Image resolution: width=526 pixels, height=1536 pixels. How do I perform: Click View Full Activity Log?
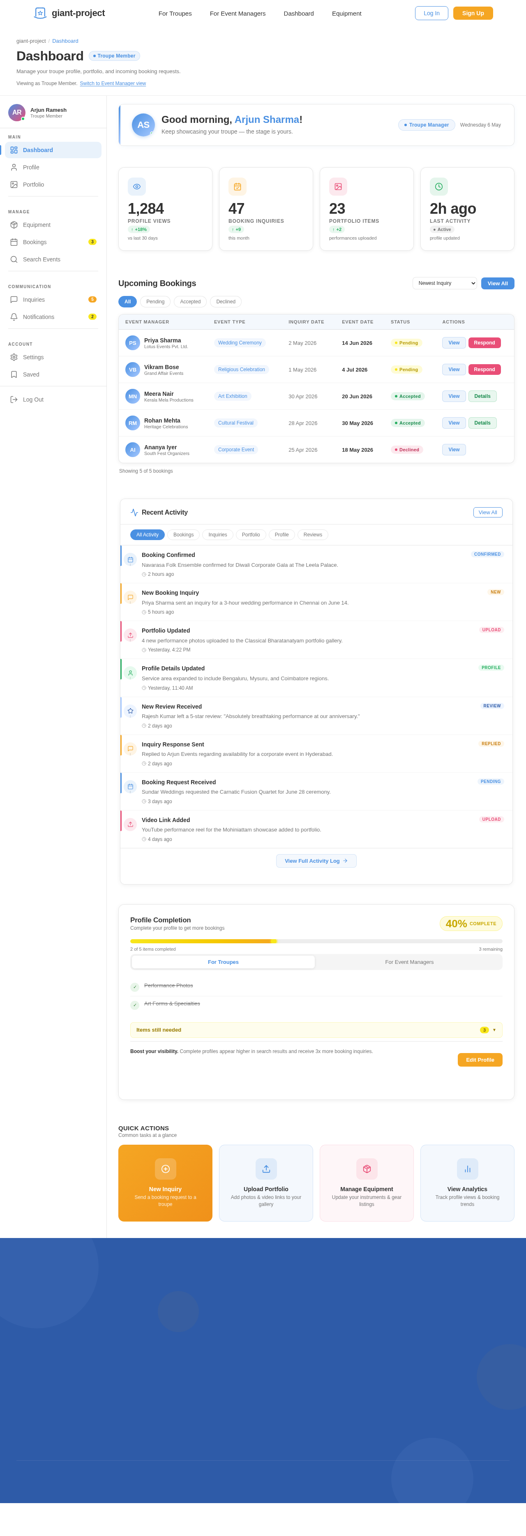pos(316,861)
